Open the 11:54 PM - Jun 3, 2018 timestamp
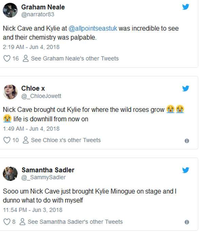 pyautogui.click(x=33, y=210)
